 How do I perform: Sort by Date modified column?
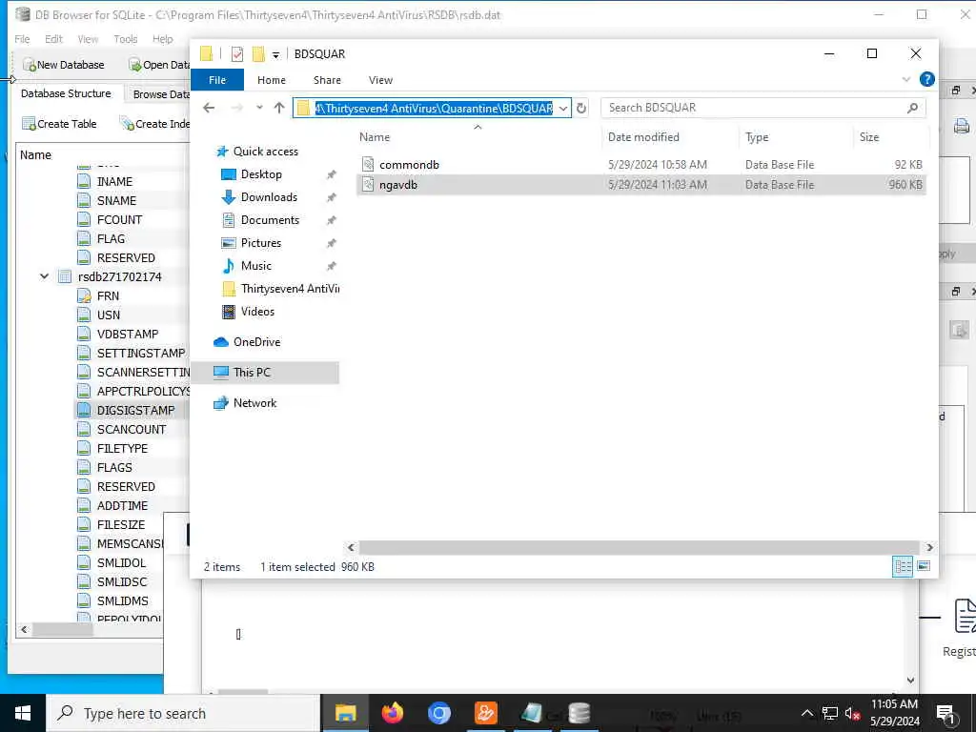[643, 137]
